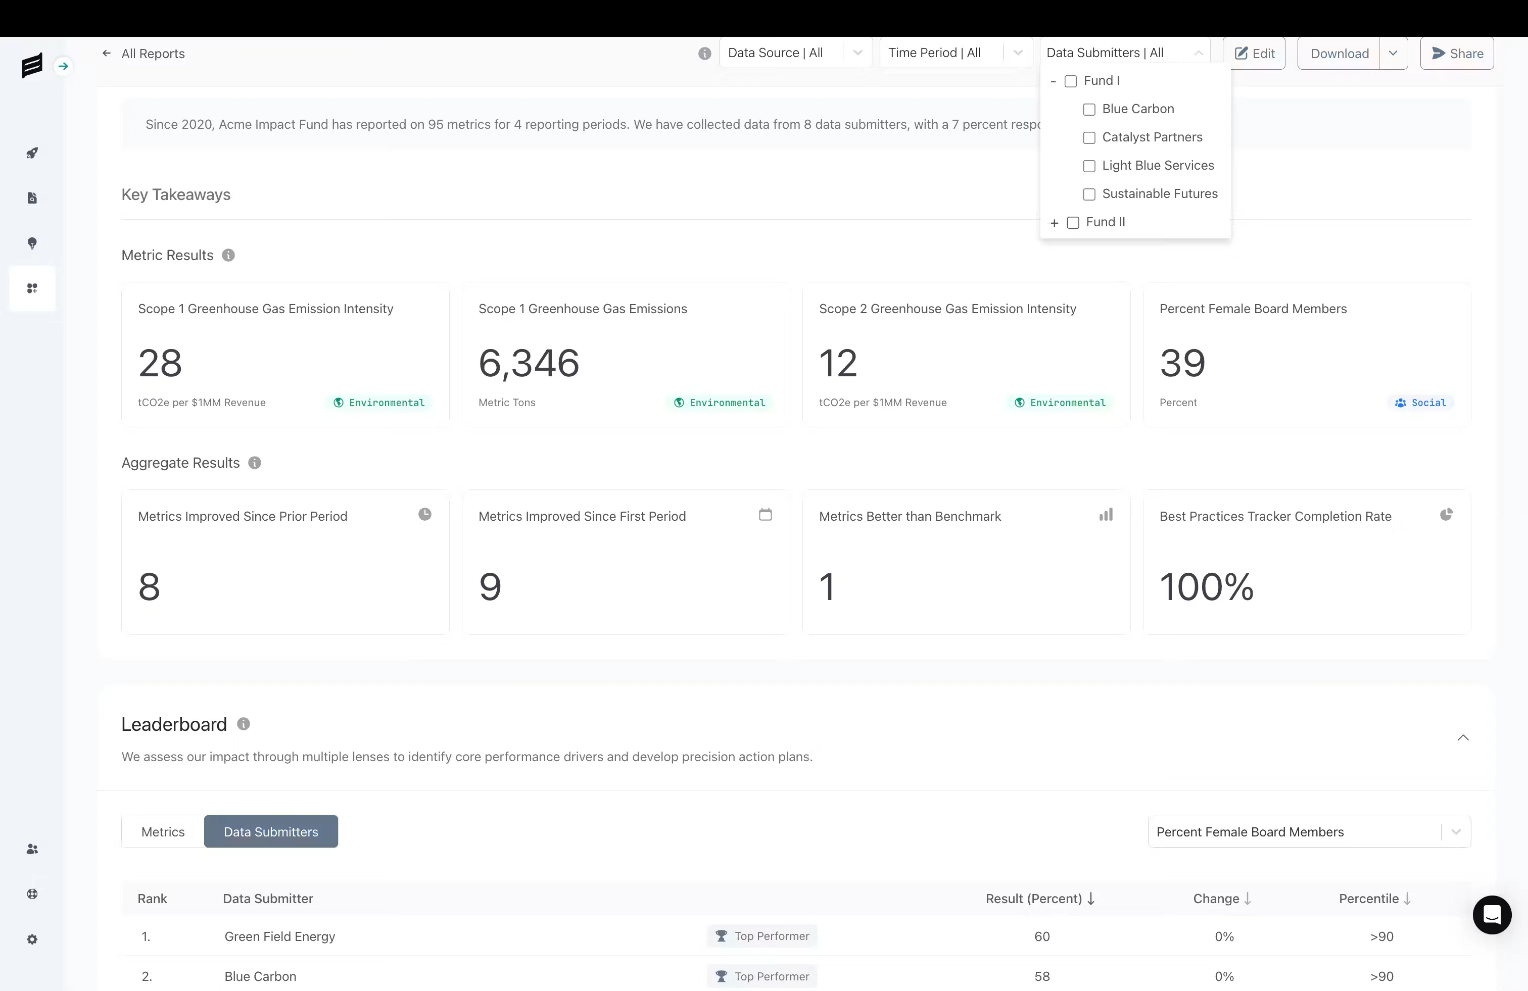Check the Blue Carbon checkbox
The image size is (1528, 991).
point(1089,110)
